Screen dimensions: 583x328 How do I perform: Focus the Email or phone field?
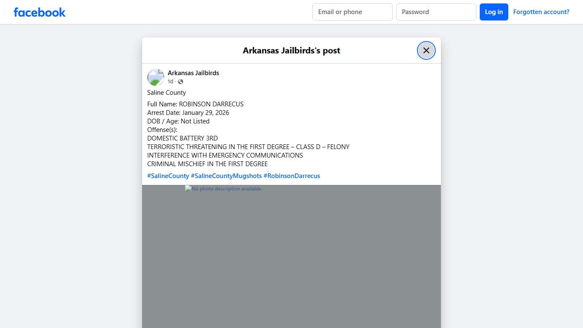352,12
